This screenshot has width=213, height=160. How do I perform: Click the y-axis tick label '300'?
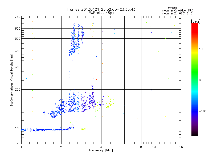pos(18,67)
